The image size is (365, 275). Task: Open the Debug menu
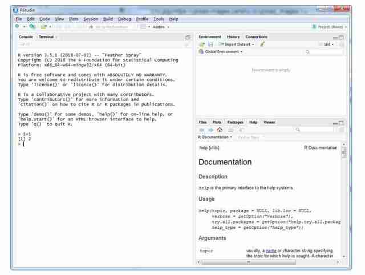tap(124, 19)
